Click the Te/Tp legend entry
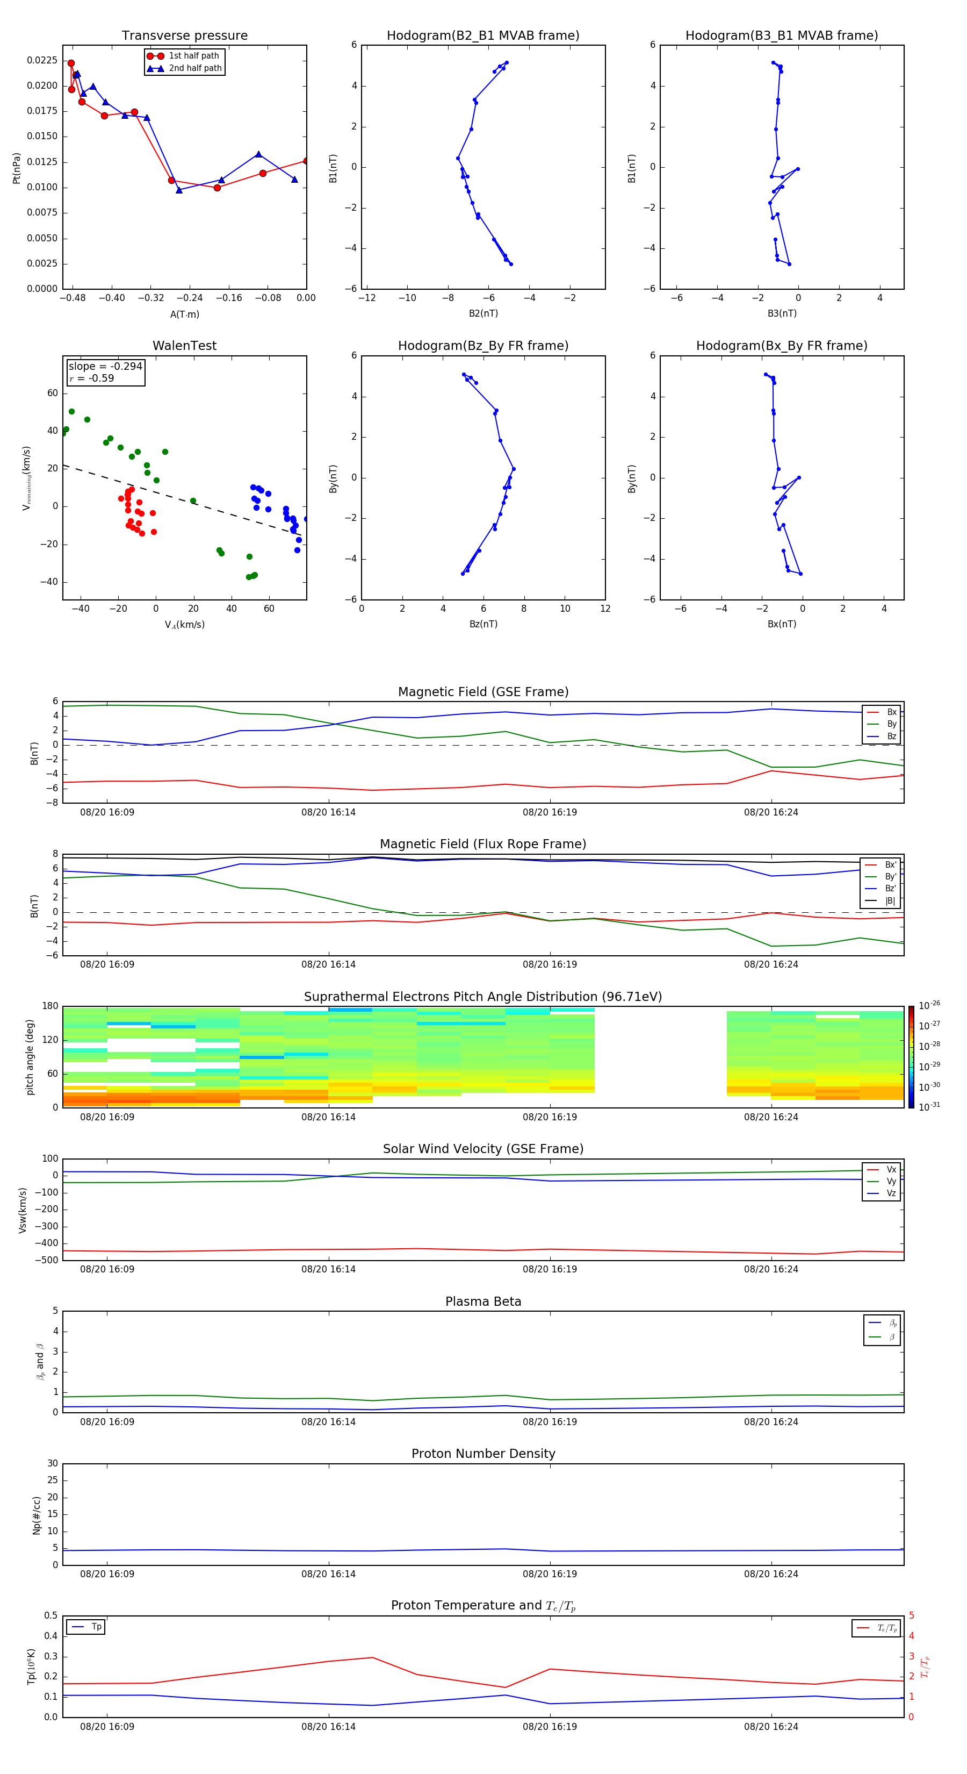 pyautogui.click(x=877, y=1628)
